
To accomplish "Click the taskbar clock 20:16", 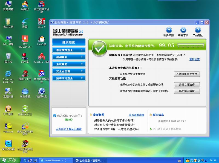I will point(213,161).
